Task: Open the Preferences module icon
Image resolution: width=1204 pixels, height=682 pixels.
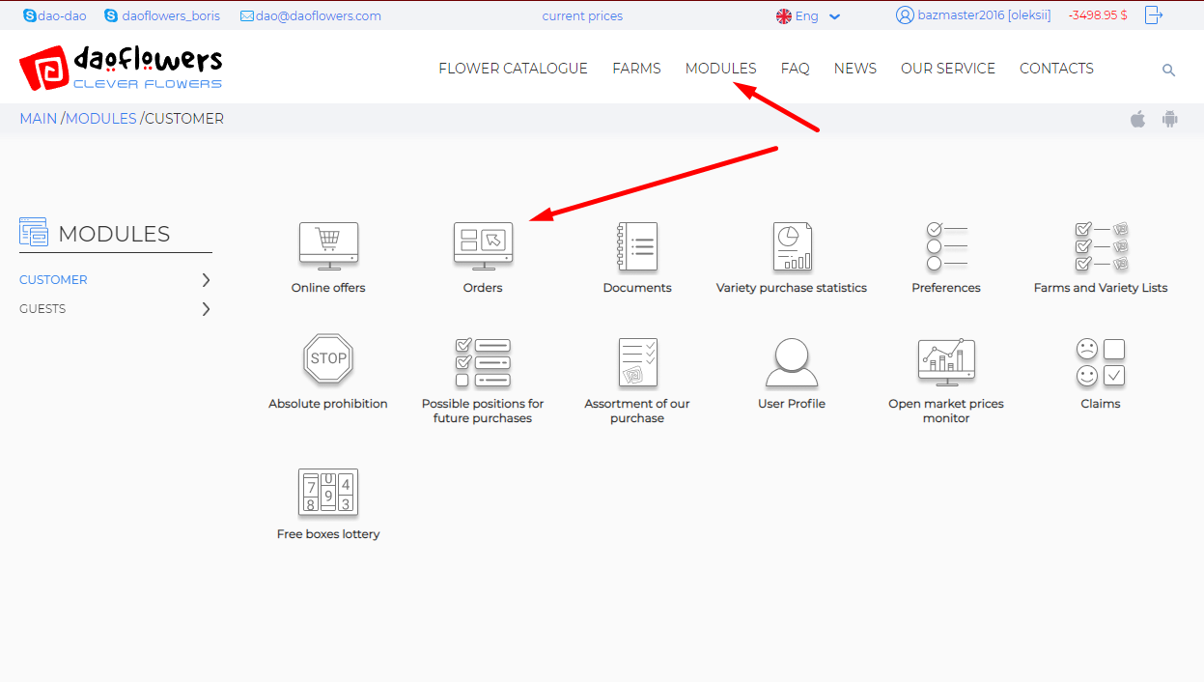Action: pyautogui.click(x=946, y=247)
